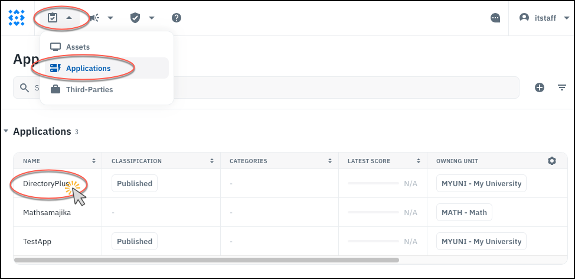This screenshot has width=575, height=279.
Task: Open the DirectoryPlus application
Action: pyautogui.click(x=46, y=183)
